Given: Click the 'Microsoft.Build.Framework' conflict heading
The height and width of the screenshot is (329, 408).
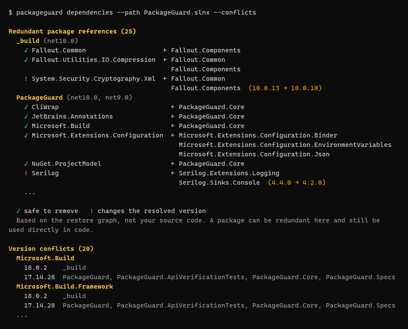Looking at the screenshot, I should coord(64,286).
